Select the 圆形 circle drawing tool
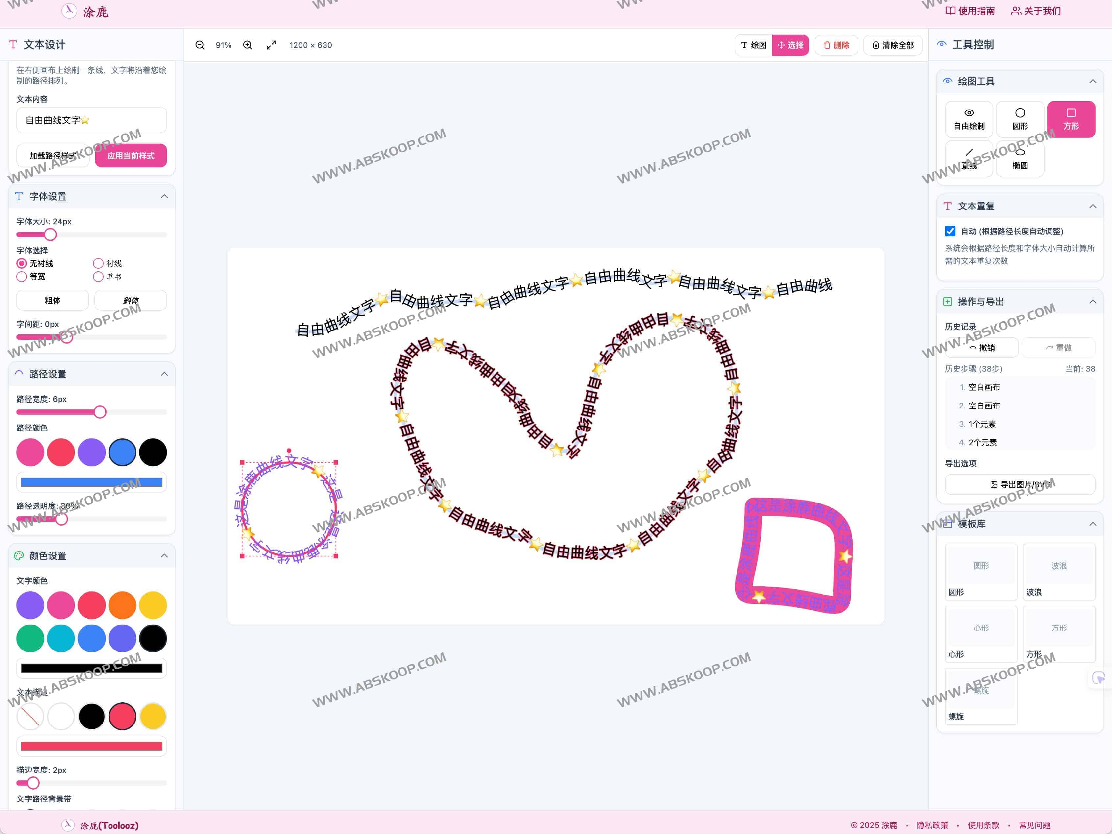Image resolution: width=1112 pixels, height=834 pixels. tap(1020, 119)
